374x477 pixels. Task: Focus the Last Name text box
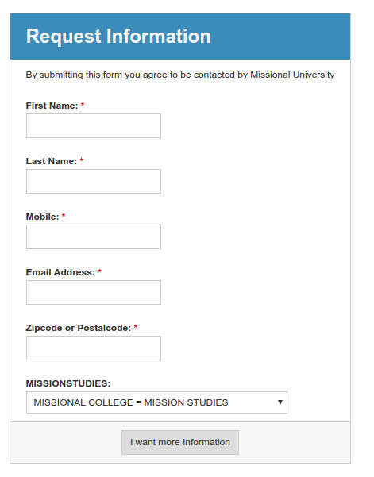(x=94, y=181)
